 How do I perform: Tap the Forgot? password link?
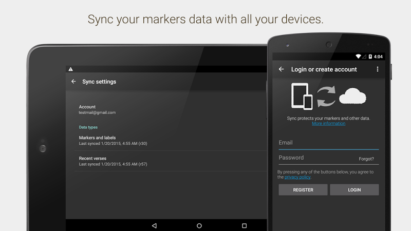coord(366,159)
